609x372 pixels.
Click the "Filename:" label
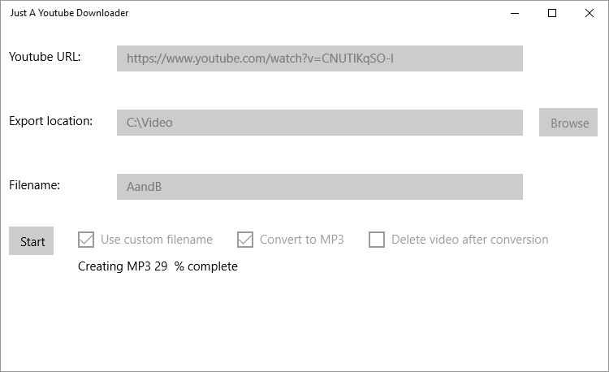35,184
